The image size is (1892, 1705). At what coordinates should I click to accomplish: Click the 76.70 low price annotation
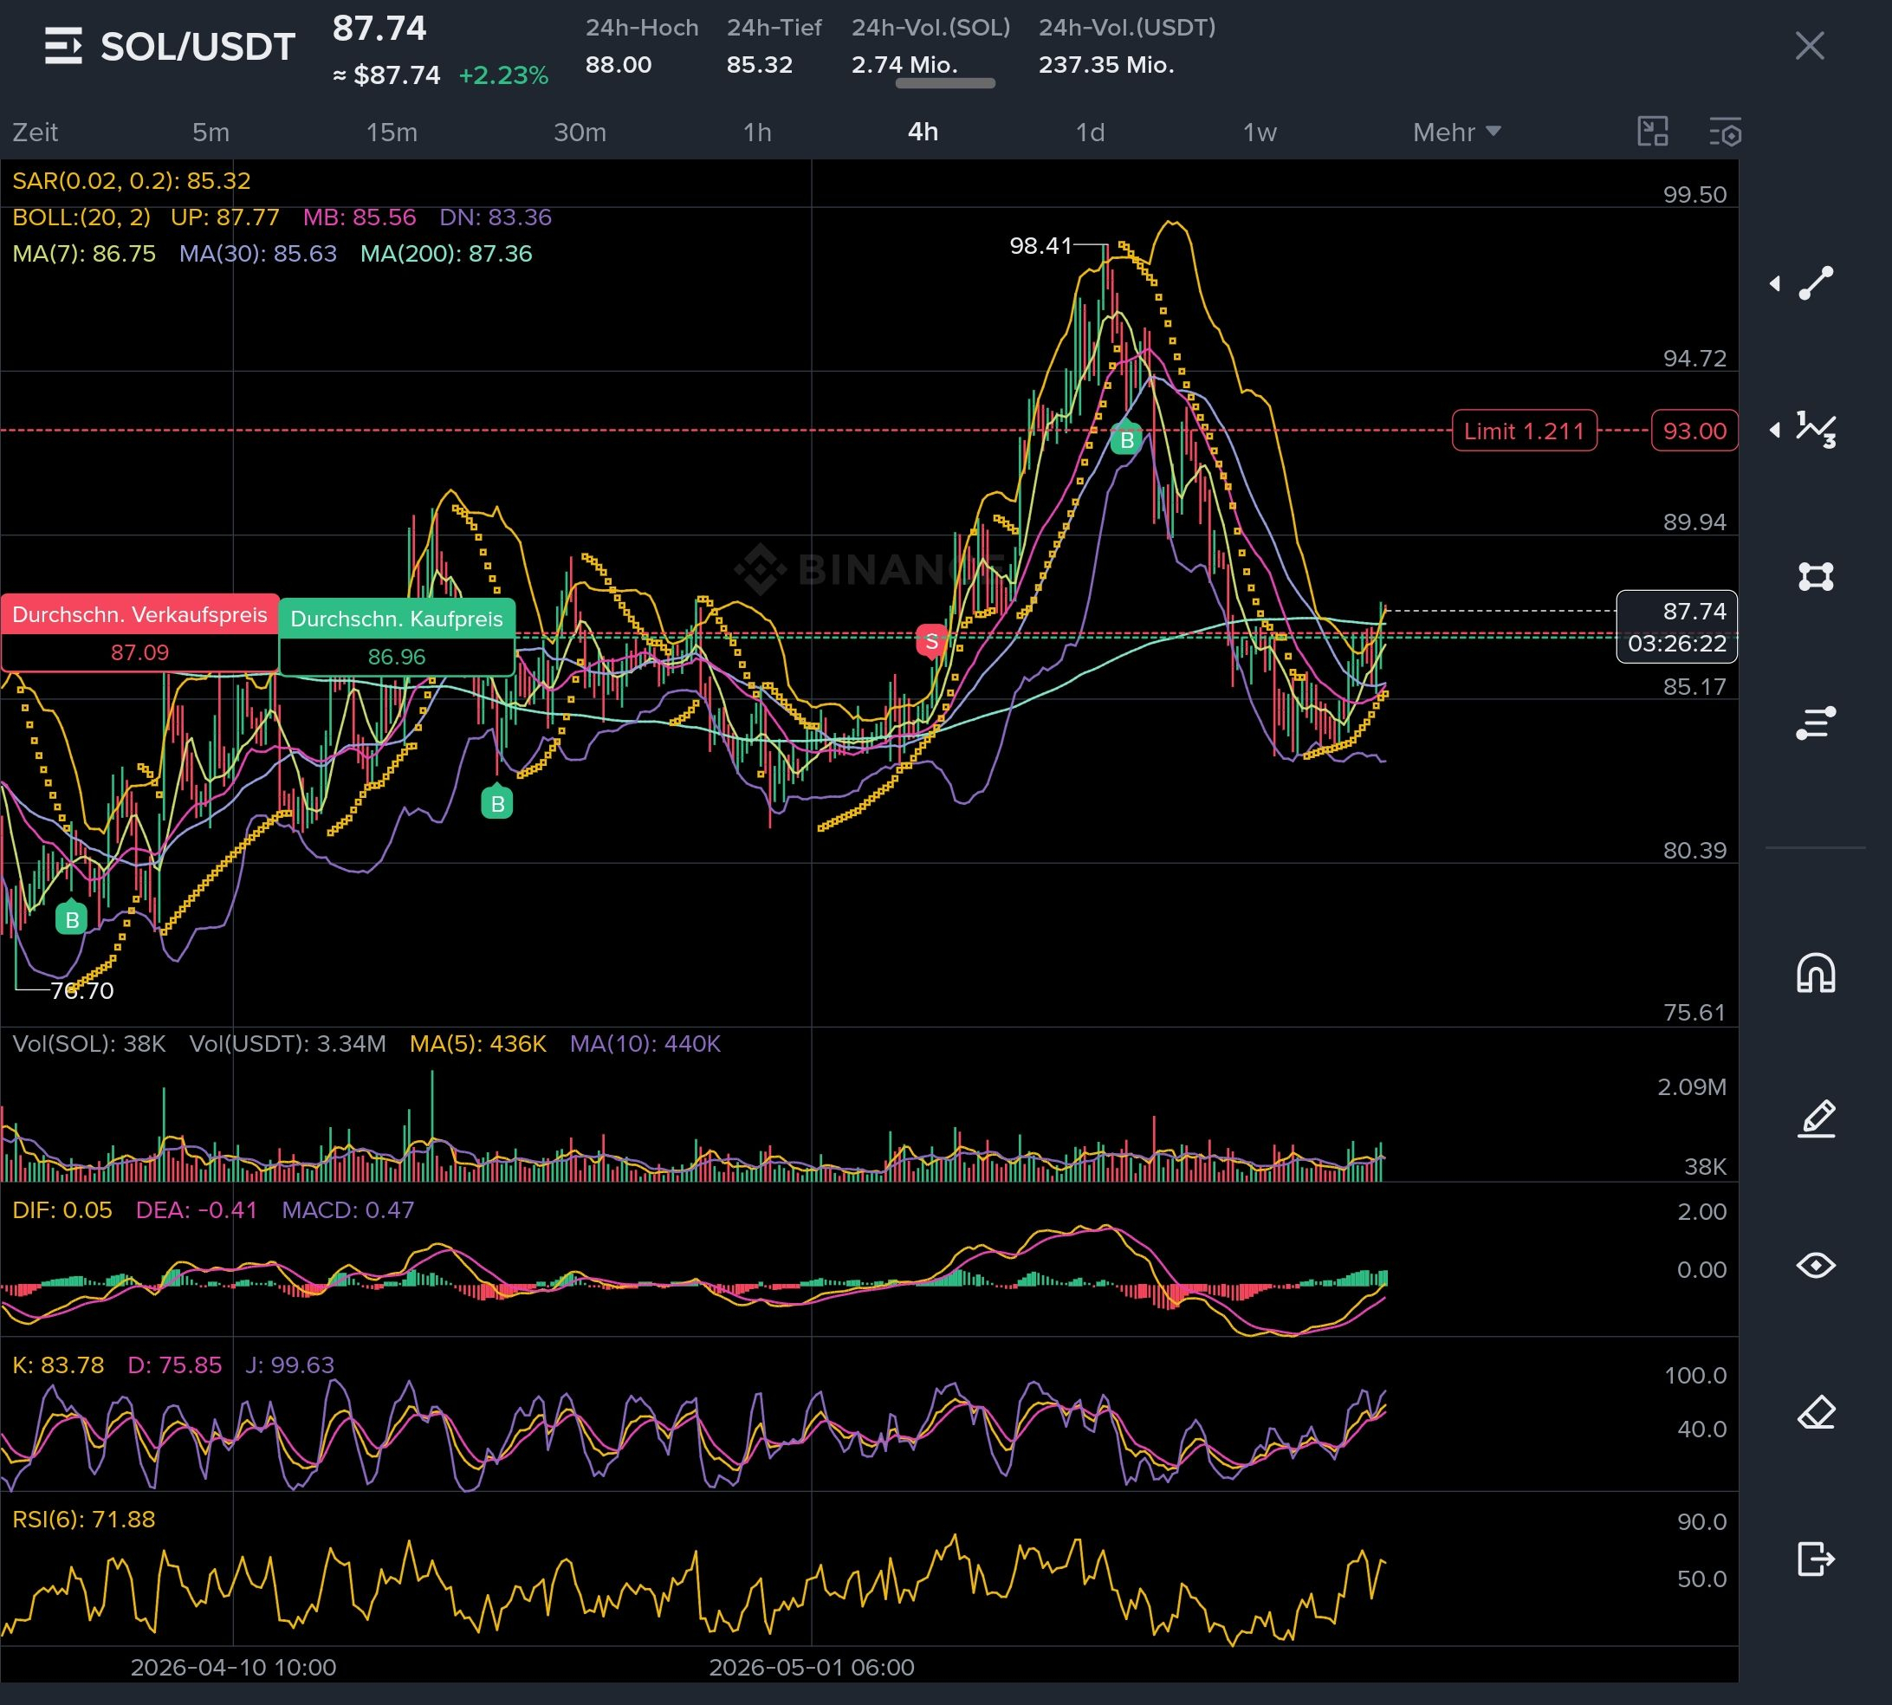82,991
